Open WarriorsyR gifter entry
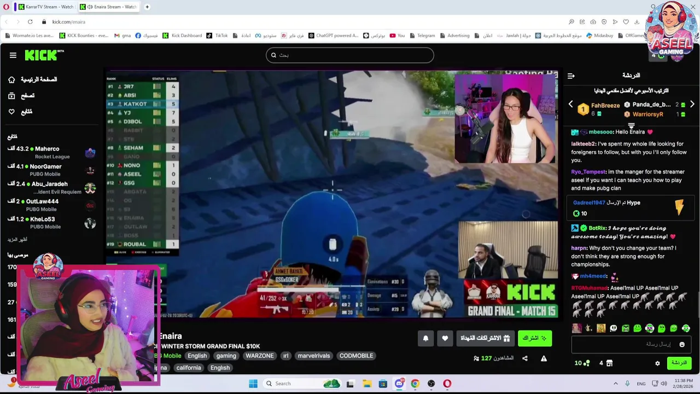 click(x=655, y=114)
